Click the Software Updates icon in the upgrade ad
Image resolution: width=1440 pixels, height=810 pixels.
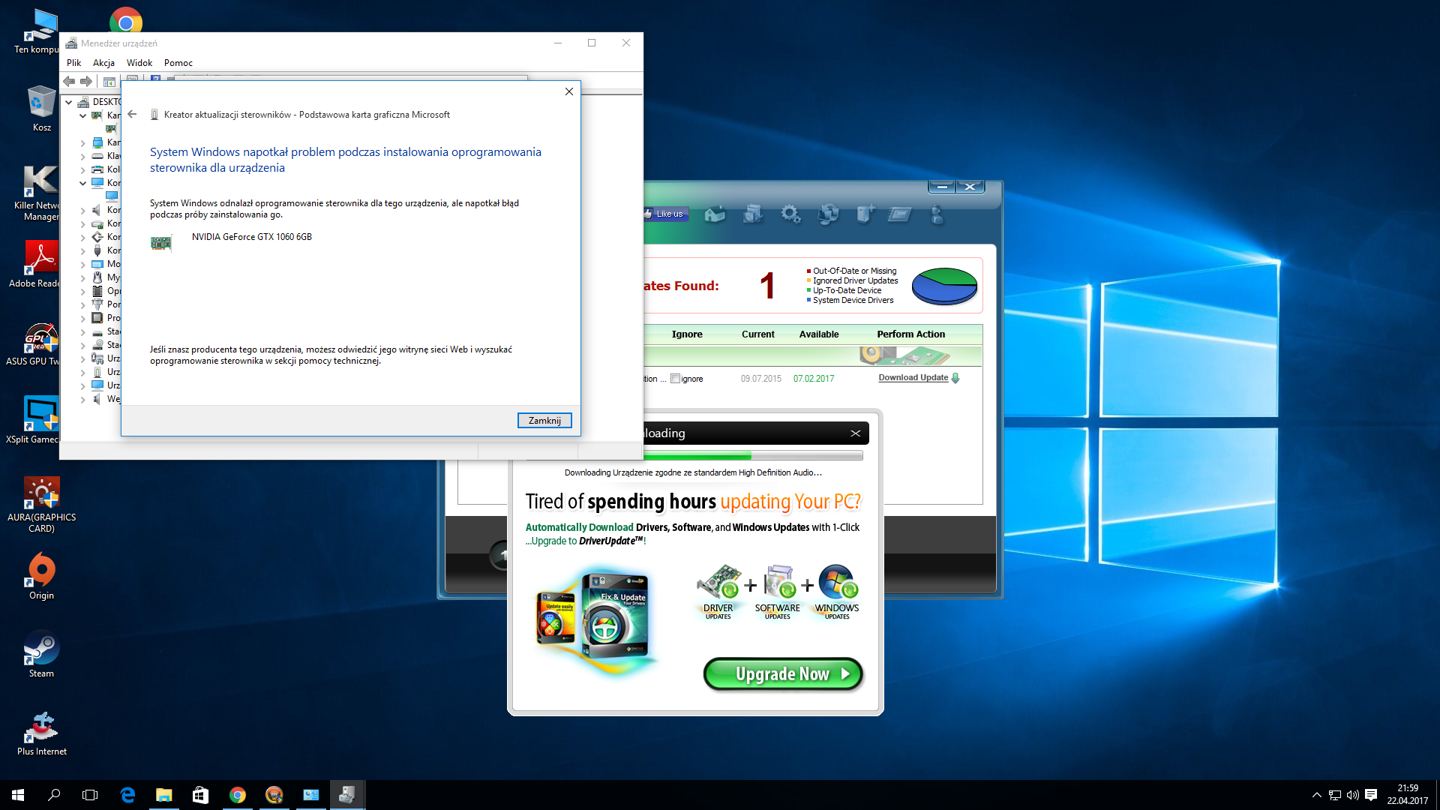coord(778,591)
